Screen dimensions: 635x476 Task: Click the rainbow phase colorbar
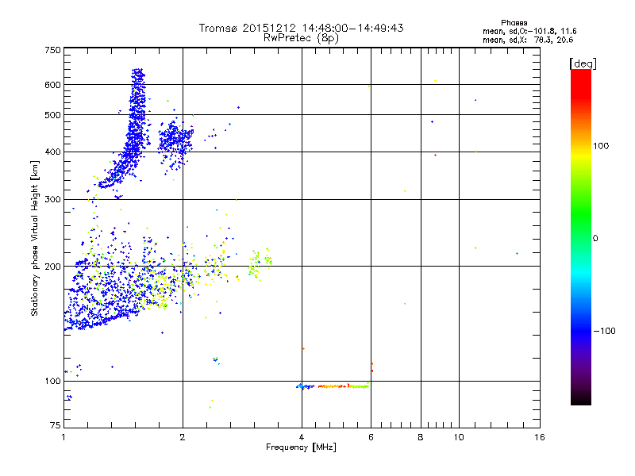click(581, 236)
